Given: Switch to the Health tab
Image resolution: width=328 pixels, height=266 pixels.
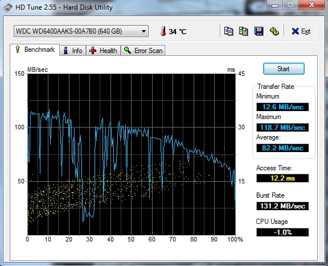Looking at the screenshot, I should pos(103,51).
